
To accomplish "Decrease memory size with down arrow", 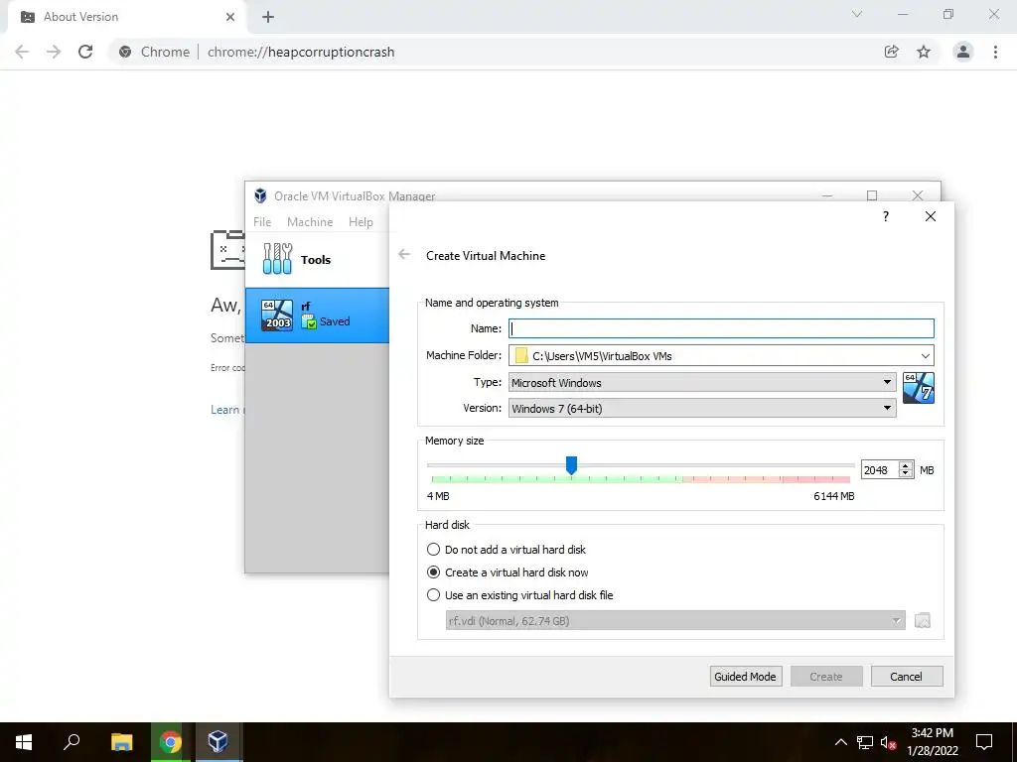I will tap(906, 474).
